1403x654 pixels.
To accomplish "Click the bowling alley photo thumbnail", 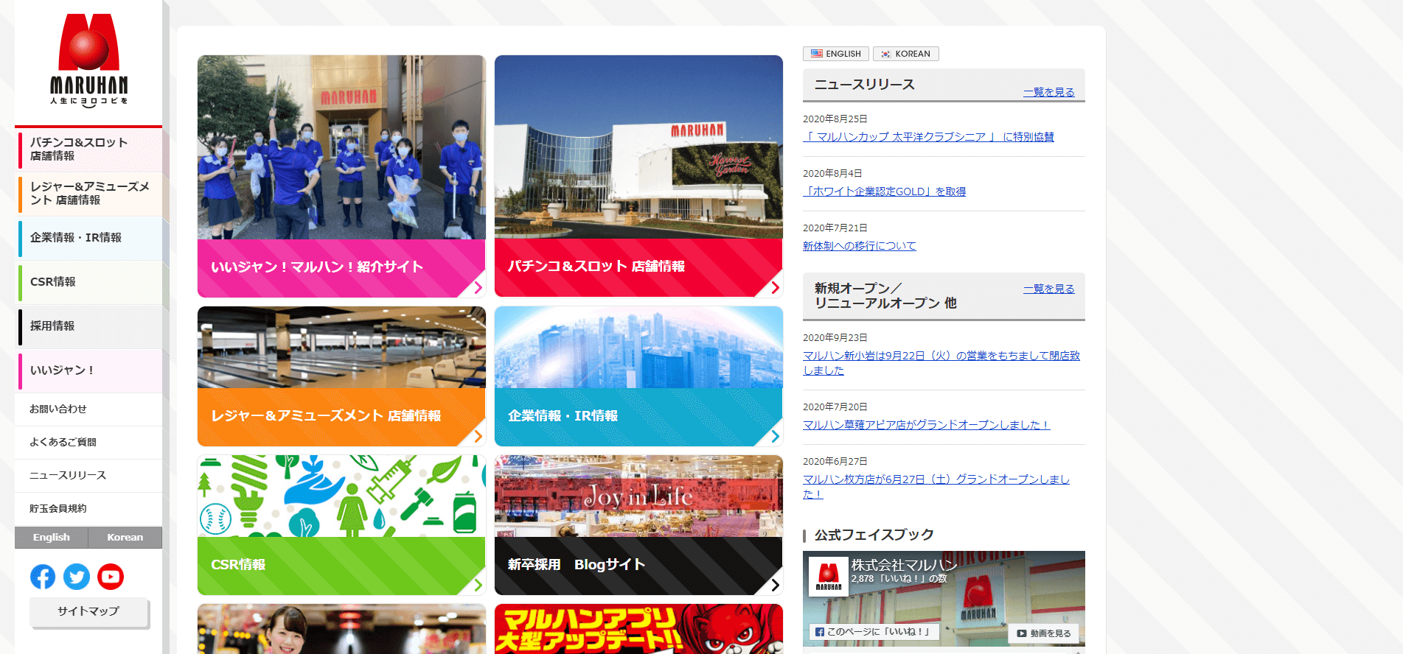I will tap(341, 348).
